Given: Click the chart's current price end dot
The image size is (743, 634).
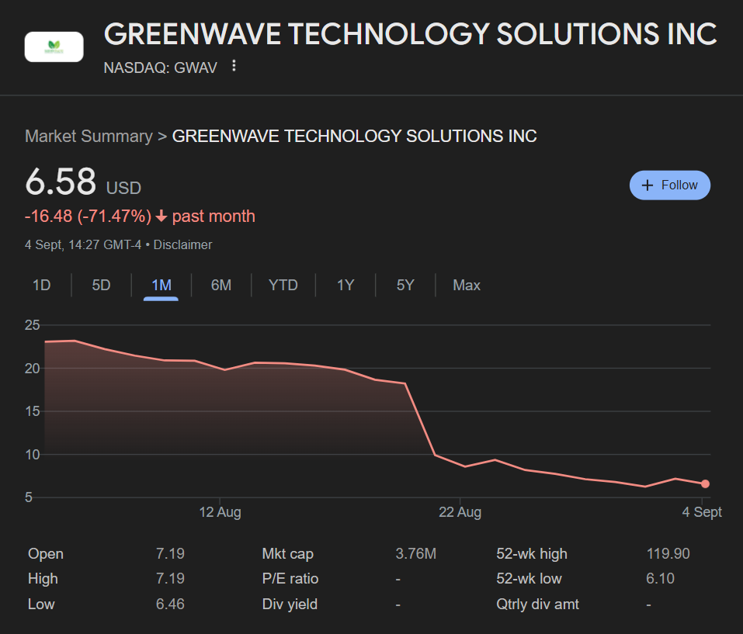Looking at the screenshot, I should tap(705, 484).
